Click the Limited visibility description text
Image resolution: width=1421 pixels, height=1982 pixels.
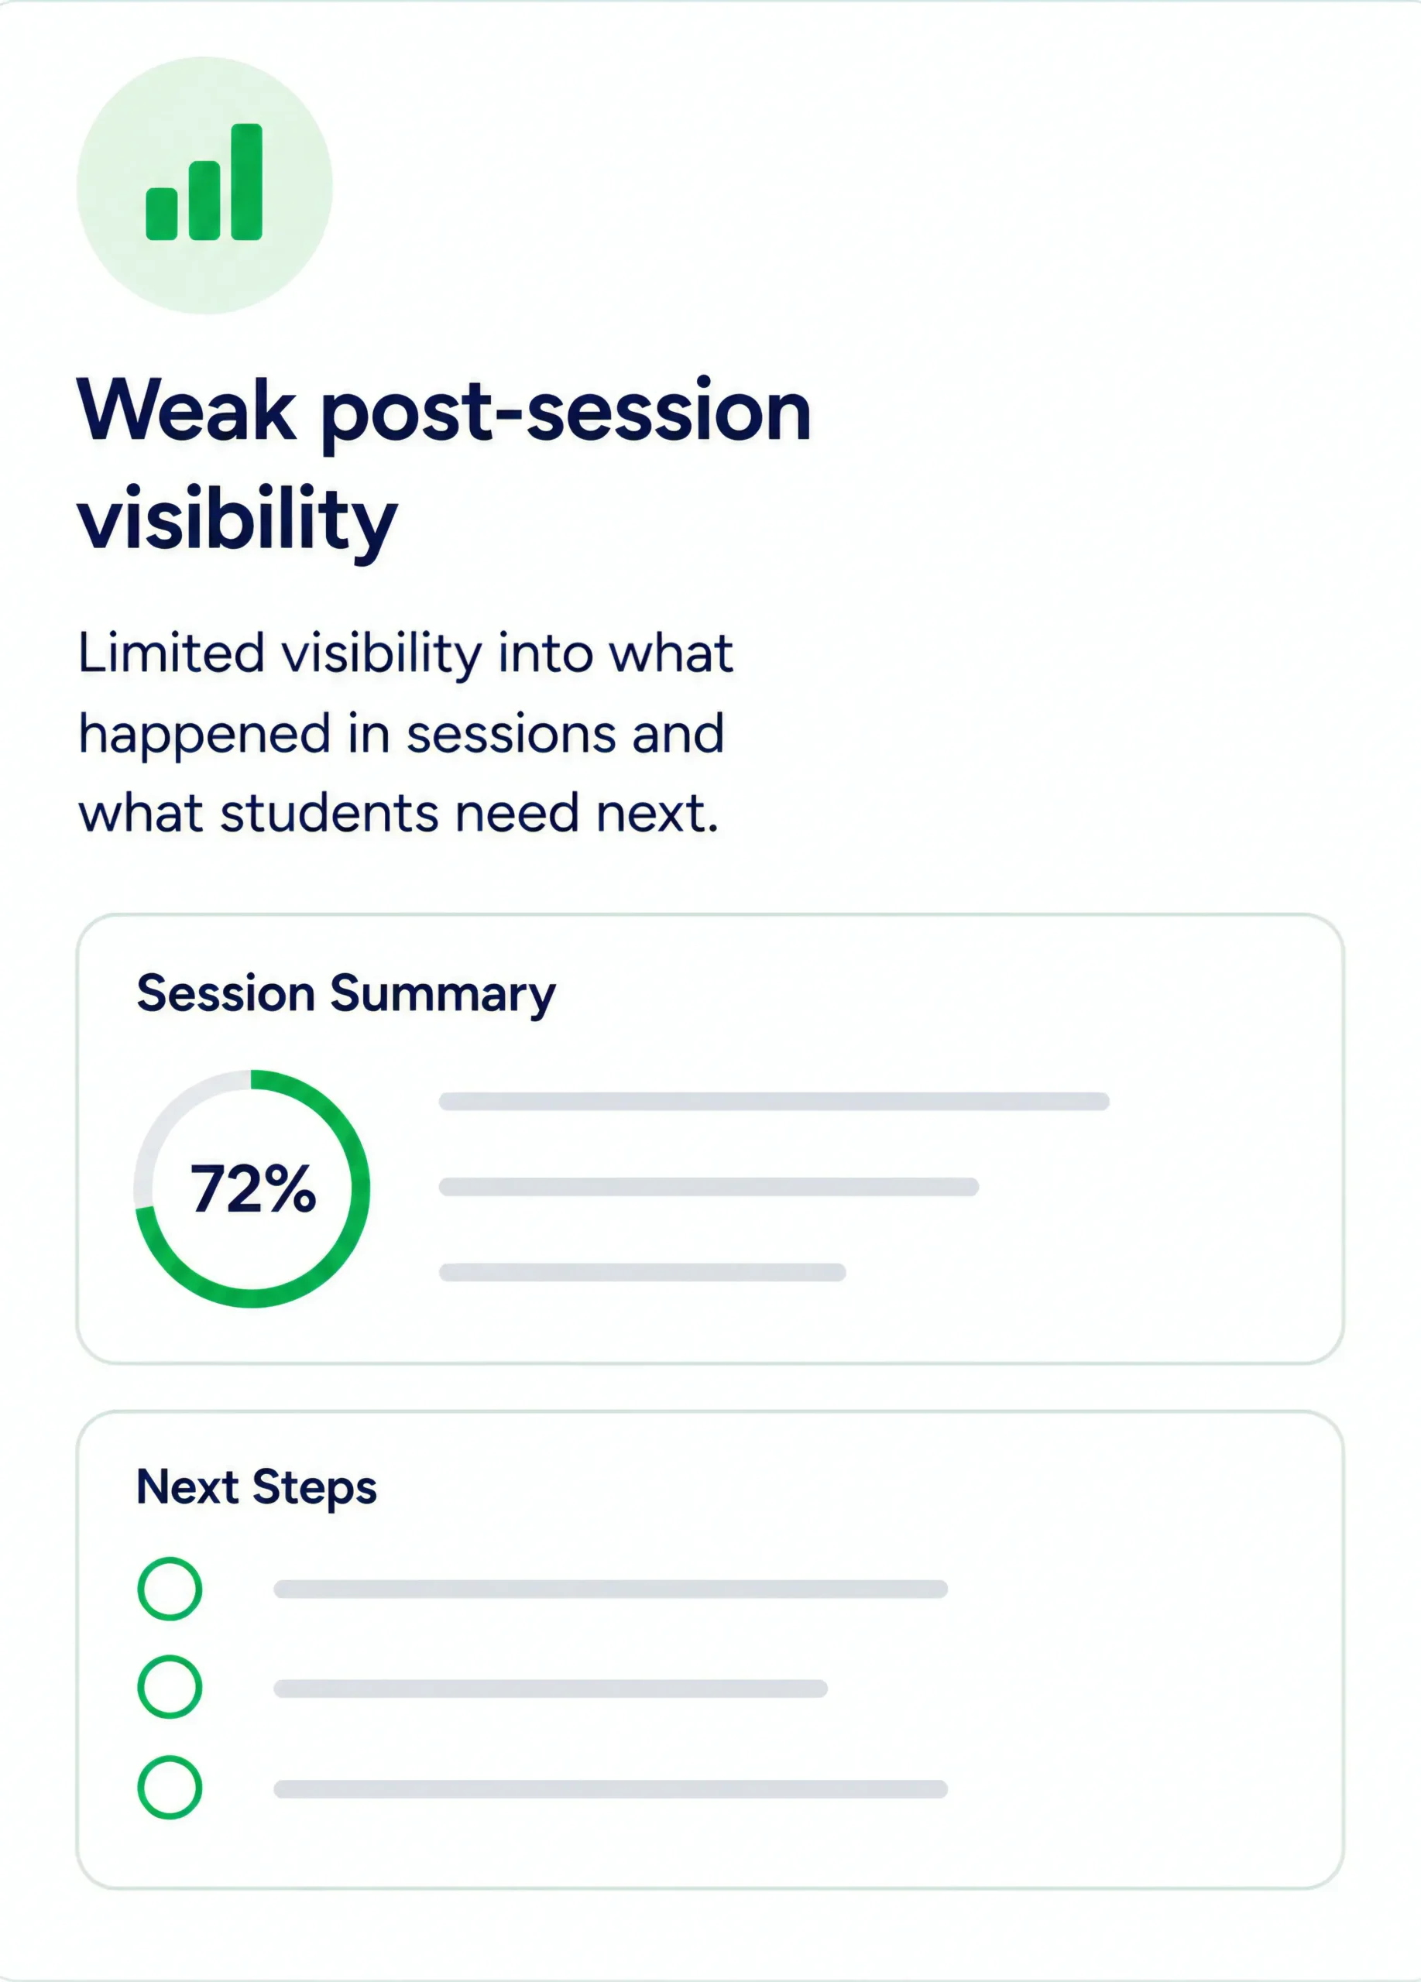(x=406, y=732)
